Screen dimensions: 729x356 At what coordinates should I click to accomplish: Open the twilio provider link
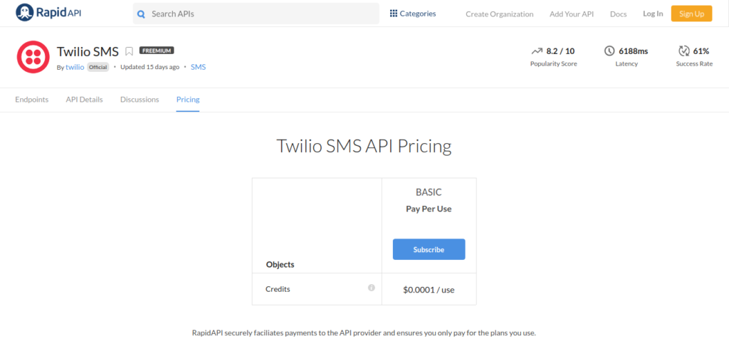pos(75,67)
